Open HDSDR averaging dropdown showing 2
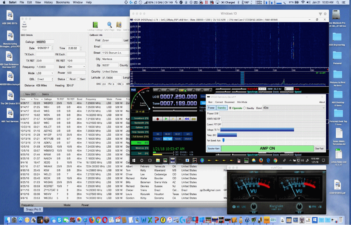The width and height of the screenshot is (351, 225). (x=289, y=89)
